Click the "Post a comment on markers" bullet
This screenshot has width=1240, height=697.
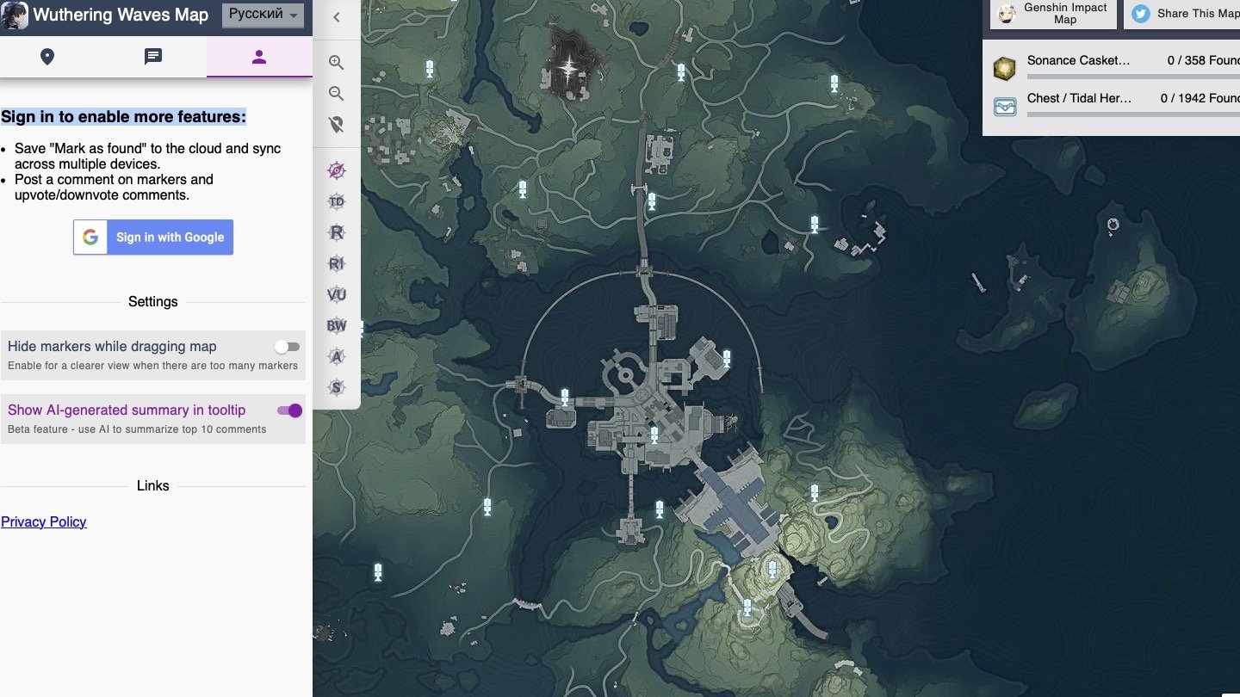click(115, 188)
